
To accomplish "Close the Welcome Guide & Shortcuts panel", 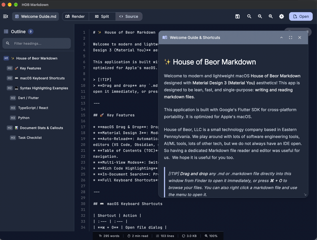I will (x=300, y=38).
